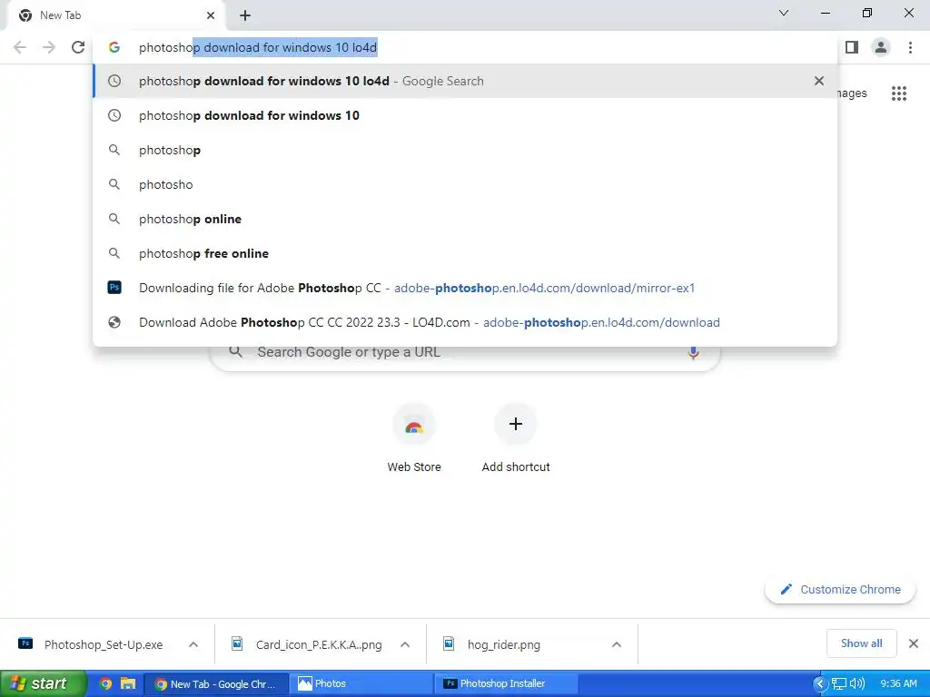930x697 pixels.
Task: Open 'Downloading file for Adobe Photoshop CC' suggestion
Action: click(x=465, y=288)
